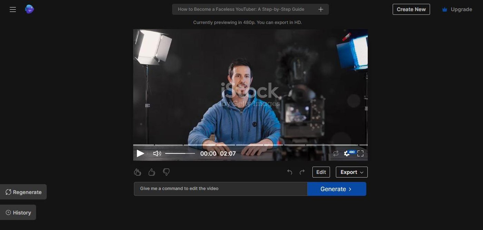The image size is (483, 230).
Task: Adjust the volume slider
Action: 179,153
